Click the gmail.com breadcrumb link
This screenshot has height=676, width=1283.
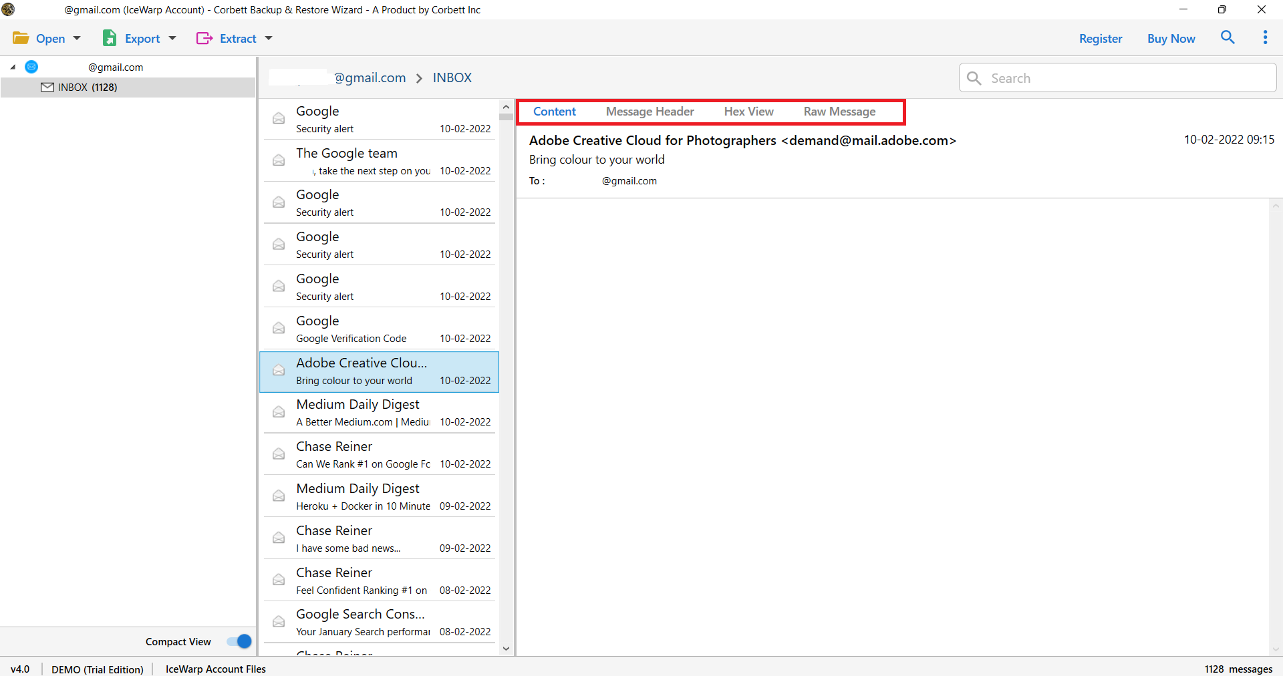coord(370,77)
